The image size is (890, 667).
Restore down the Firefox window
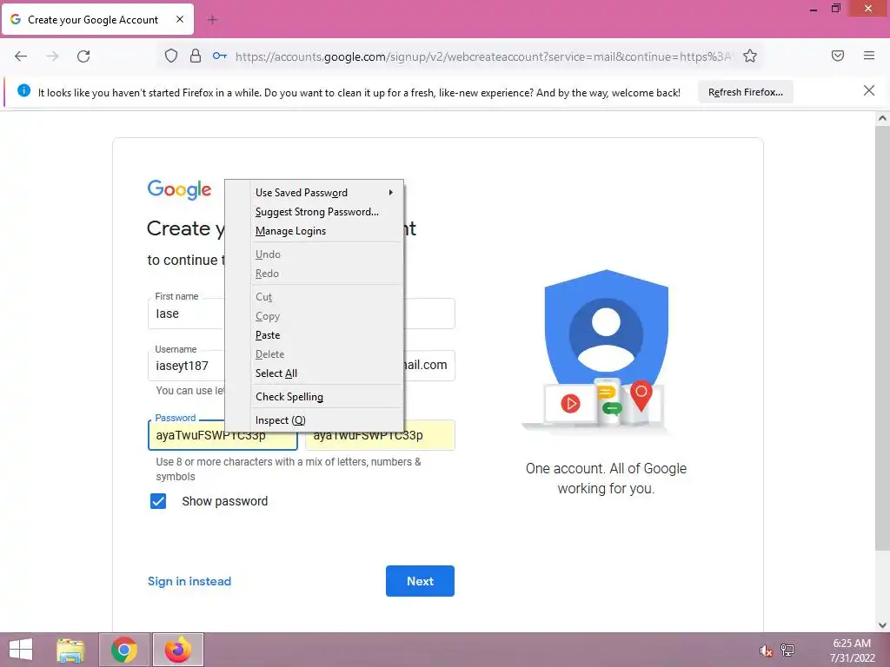point(835,9)
